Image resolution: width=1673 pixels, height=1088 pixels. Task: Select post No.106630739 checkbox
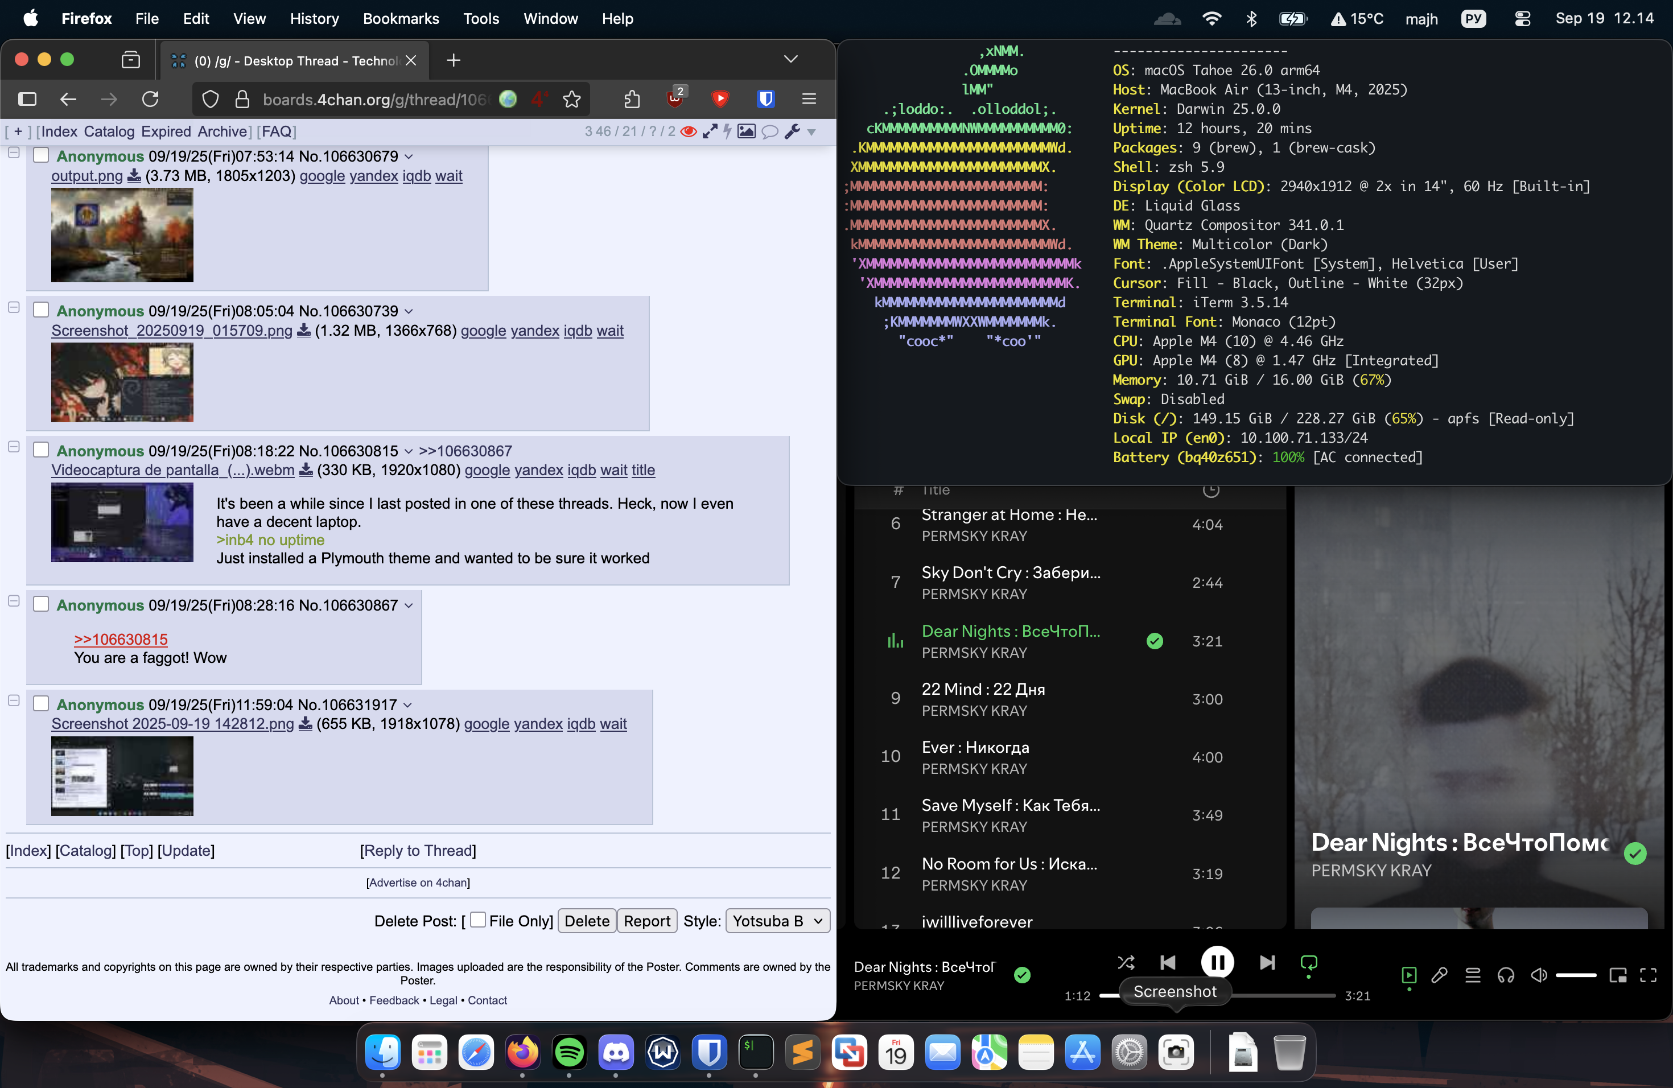click(x=42, y=310)
